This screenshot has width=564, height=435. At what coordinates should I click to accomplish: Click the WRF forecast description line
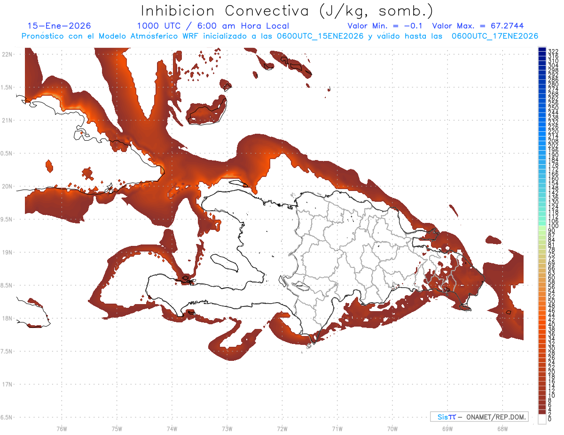pyautogui.click(x=280, y=36)
